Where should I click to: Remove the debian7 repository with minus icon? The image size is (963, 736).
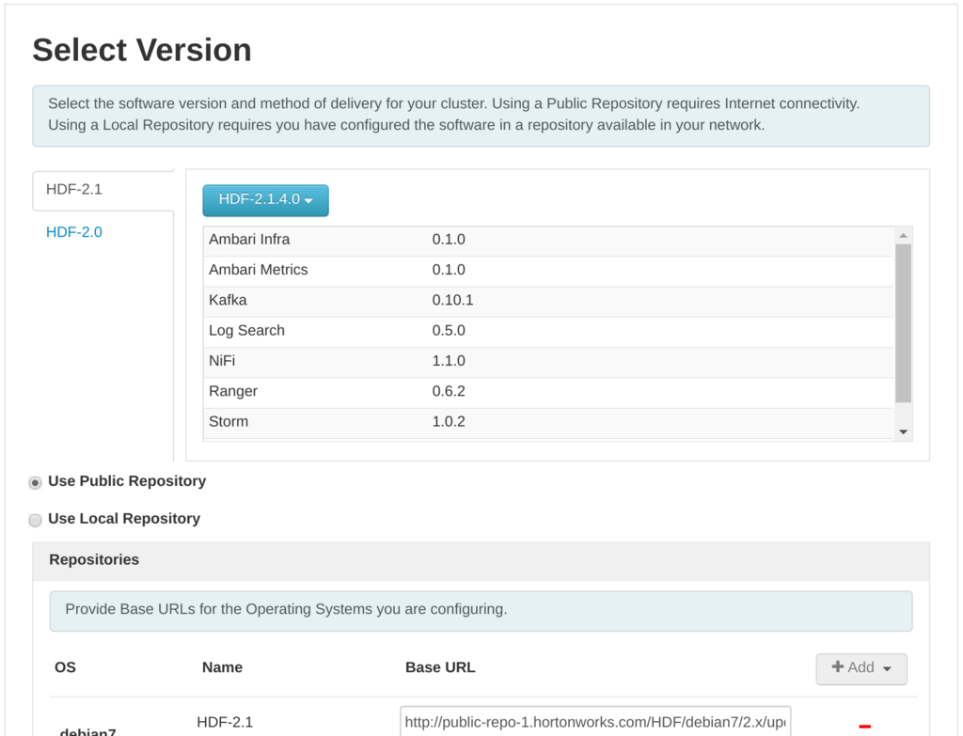[x=865, y=727]
